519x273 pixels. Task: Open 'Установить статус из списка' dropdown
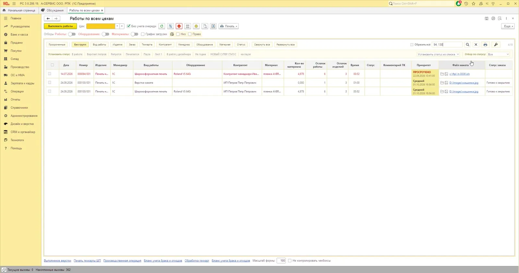point(438,54)
